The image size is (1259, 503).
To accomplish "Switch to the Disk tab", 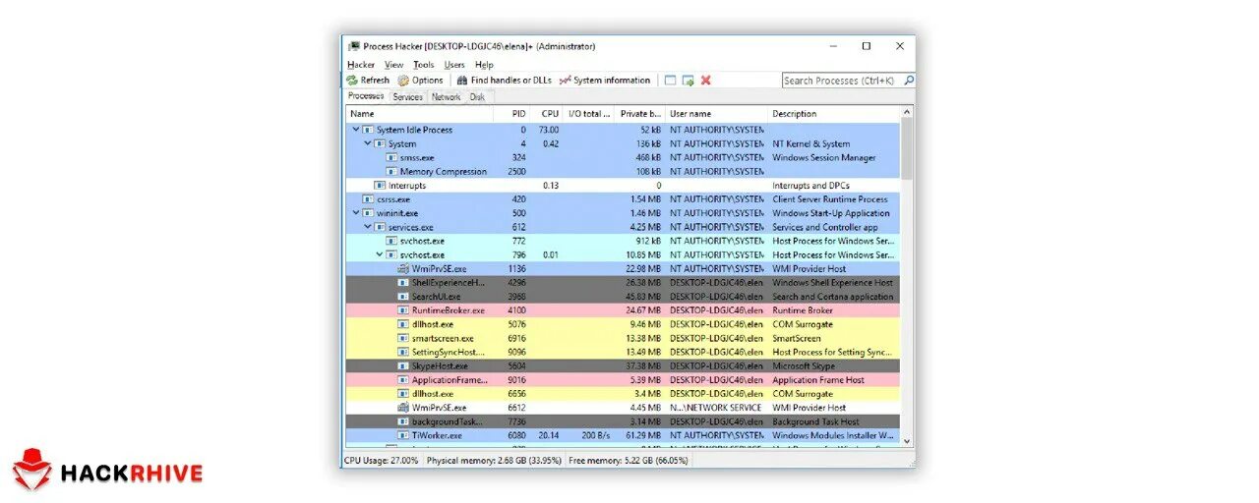I will [x=477, y=97].
